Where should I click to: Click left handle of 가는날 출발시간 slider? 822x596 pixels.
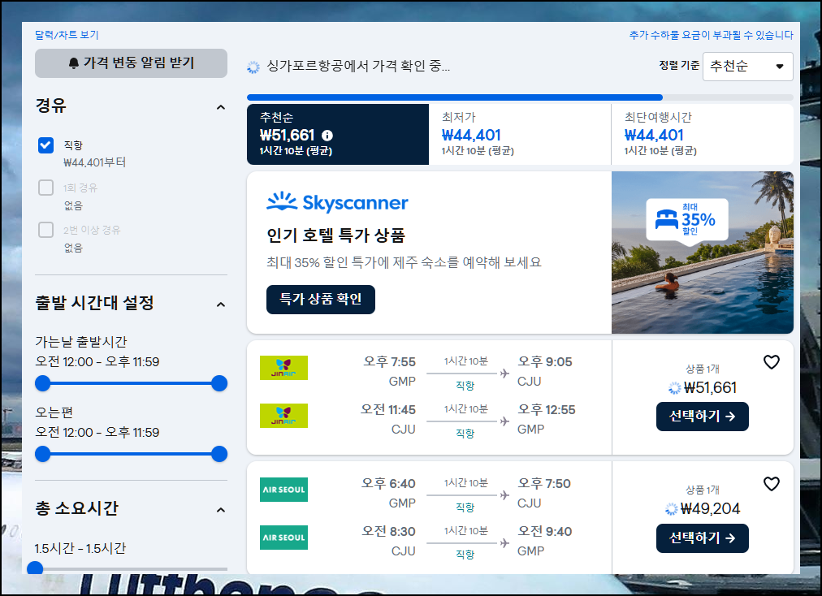coord(42,383)
